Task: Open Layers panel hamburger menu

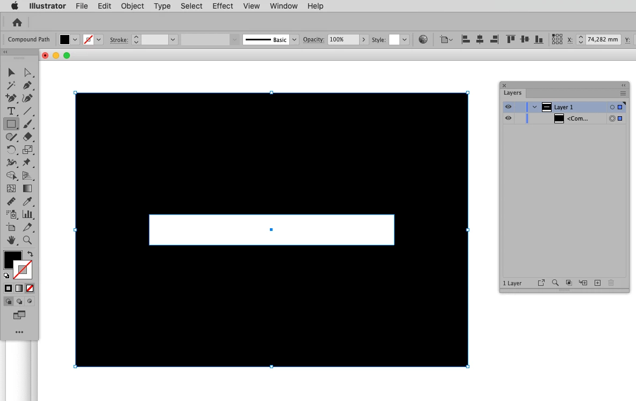Action: coord(623,93)
